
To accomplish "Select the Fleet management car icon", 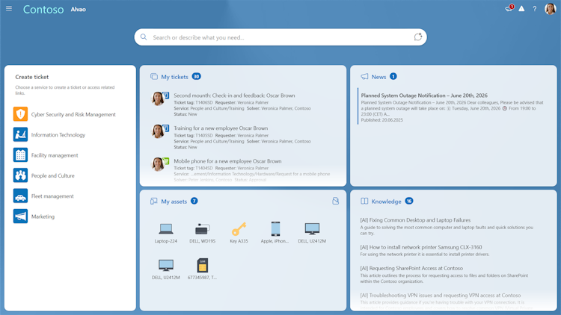I will click(20, 196).
